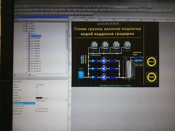
Task: Select the 22: PumpH10 panel in tree
Action: point(36,36)
